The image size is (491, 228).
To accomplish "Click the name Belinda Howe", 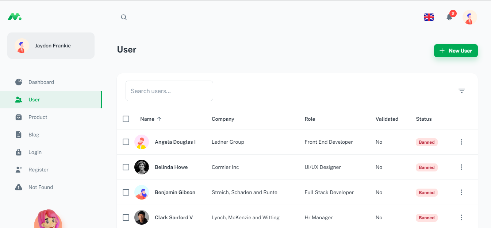I will pos(171,167).
